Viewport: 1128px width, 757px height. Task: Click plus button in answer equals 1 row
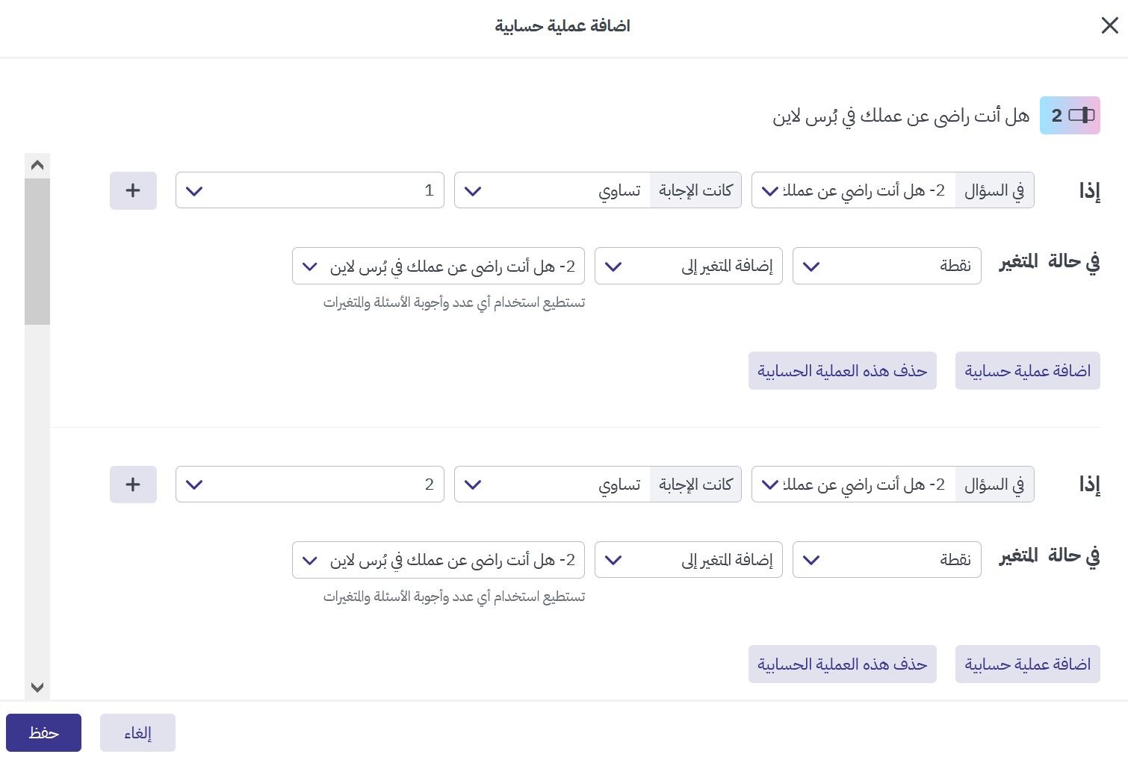click(x=133, y=190)
